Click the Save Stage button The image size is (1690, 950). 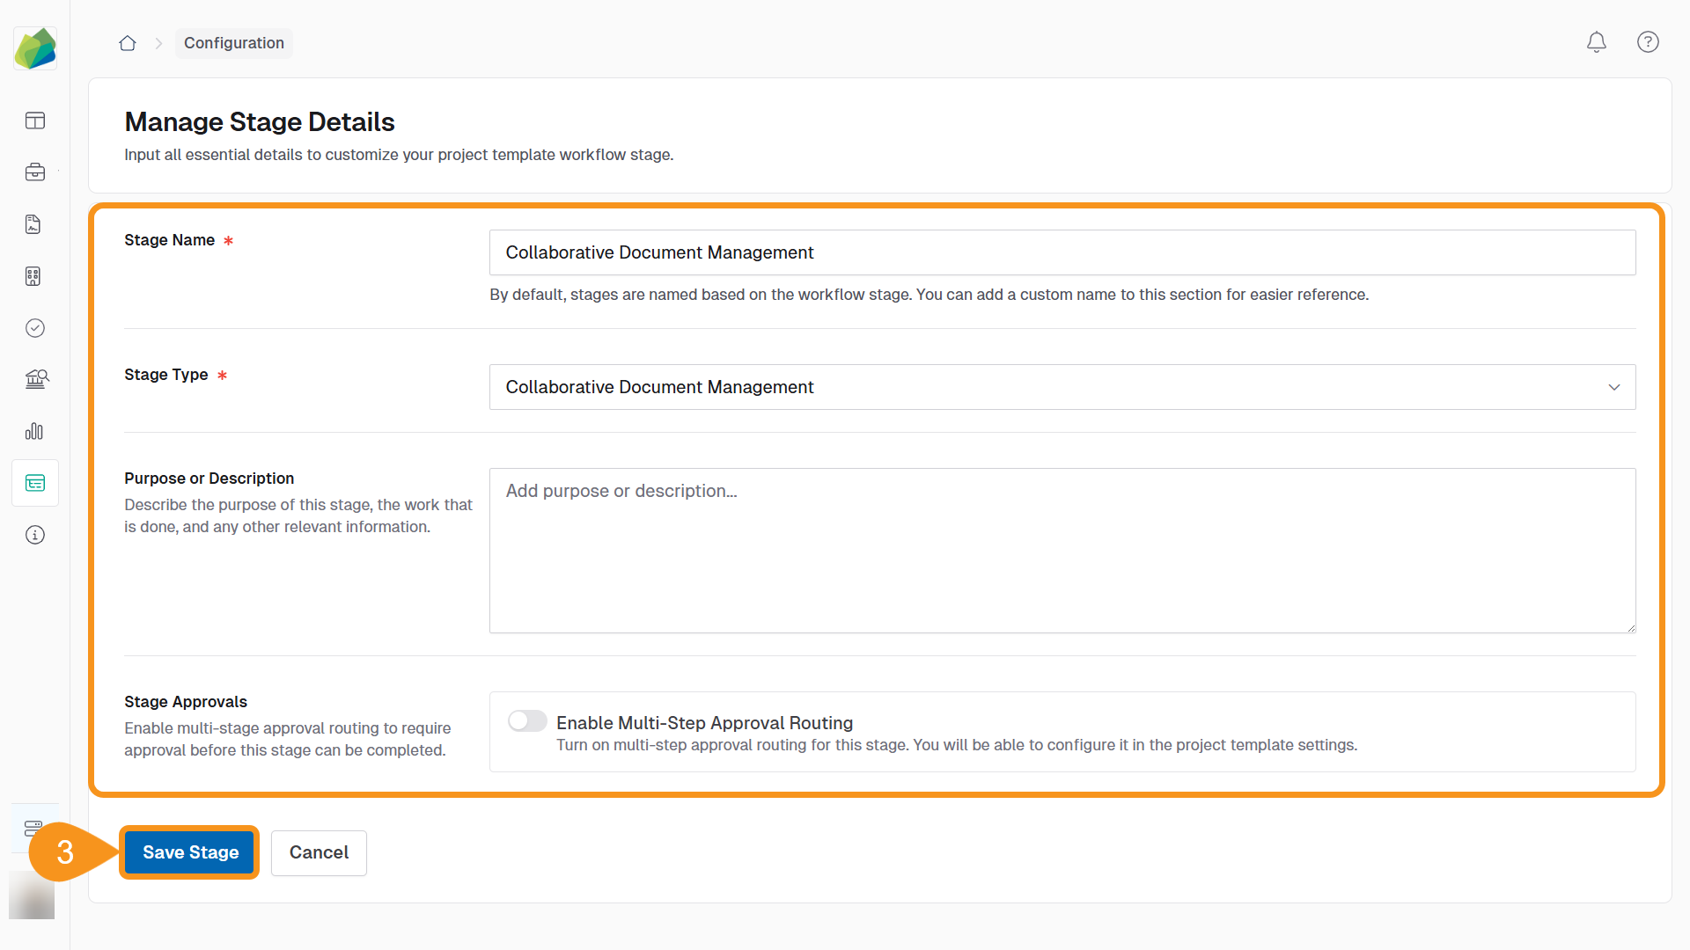189,851
